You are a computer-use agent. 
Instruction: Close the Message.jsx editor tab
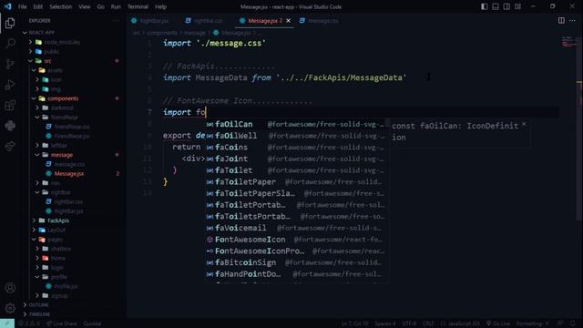(288, 21)
